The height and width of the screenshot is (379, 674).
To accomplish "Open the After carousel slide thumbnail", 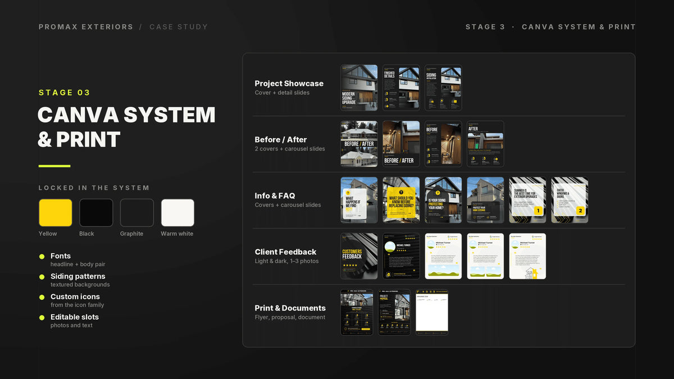I will 485,144.
